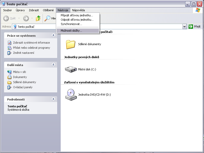204x153 pixels.
Task: Open the Soubor menu
Action: (x=7, y=10)
